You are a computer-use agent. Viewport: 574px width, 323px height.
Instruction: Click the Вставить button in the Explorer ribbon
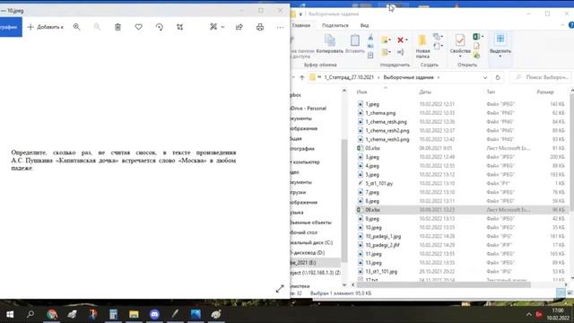click(355, 44)
